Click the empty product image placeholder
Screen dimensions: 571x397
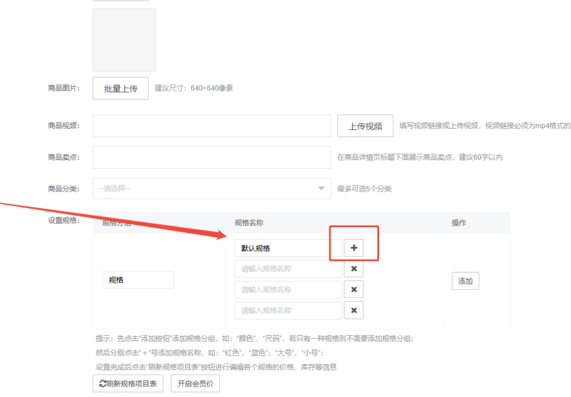tap(124, 40)
